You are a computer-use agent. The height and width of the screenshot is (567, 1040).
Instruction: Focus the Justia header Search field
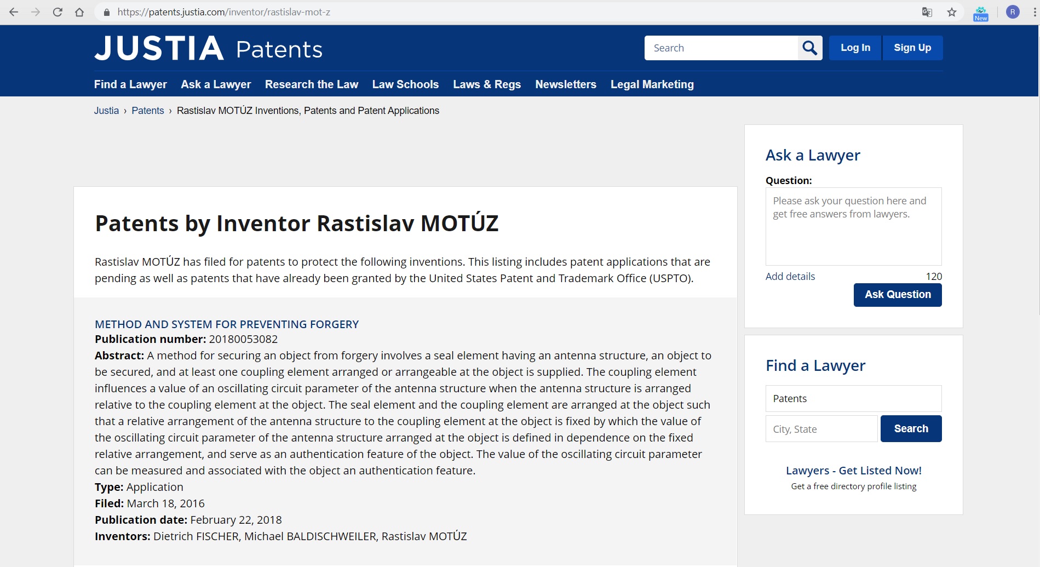[721, 48]
